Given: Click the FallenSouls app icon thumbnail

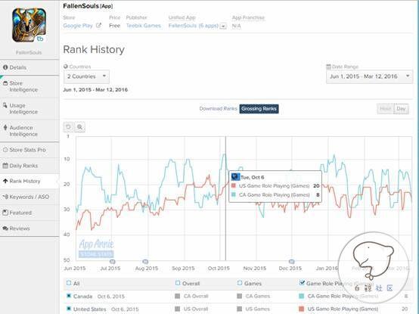Looking at the screenshot, I should (29, 25).
